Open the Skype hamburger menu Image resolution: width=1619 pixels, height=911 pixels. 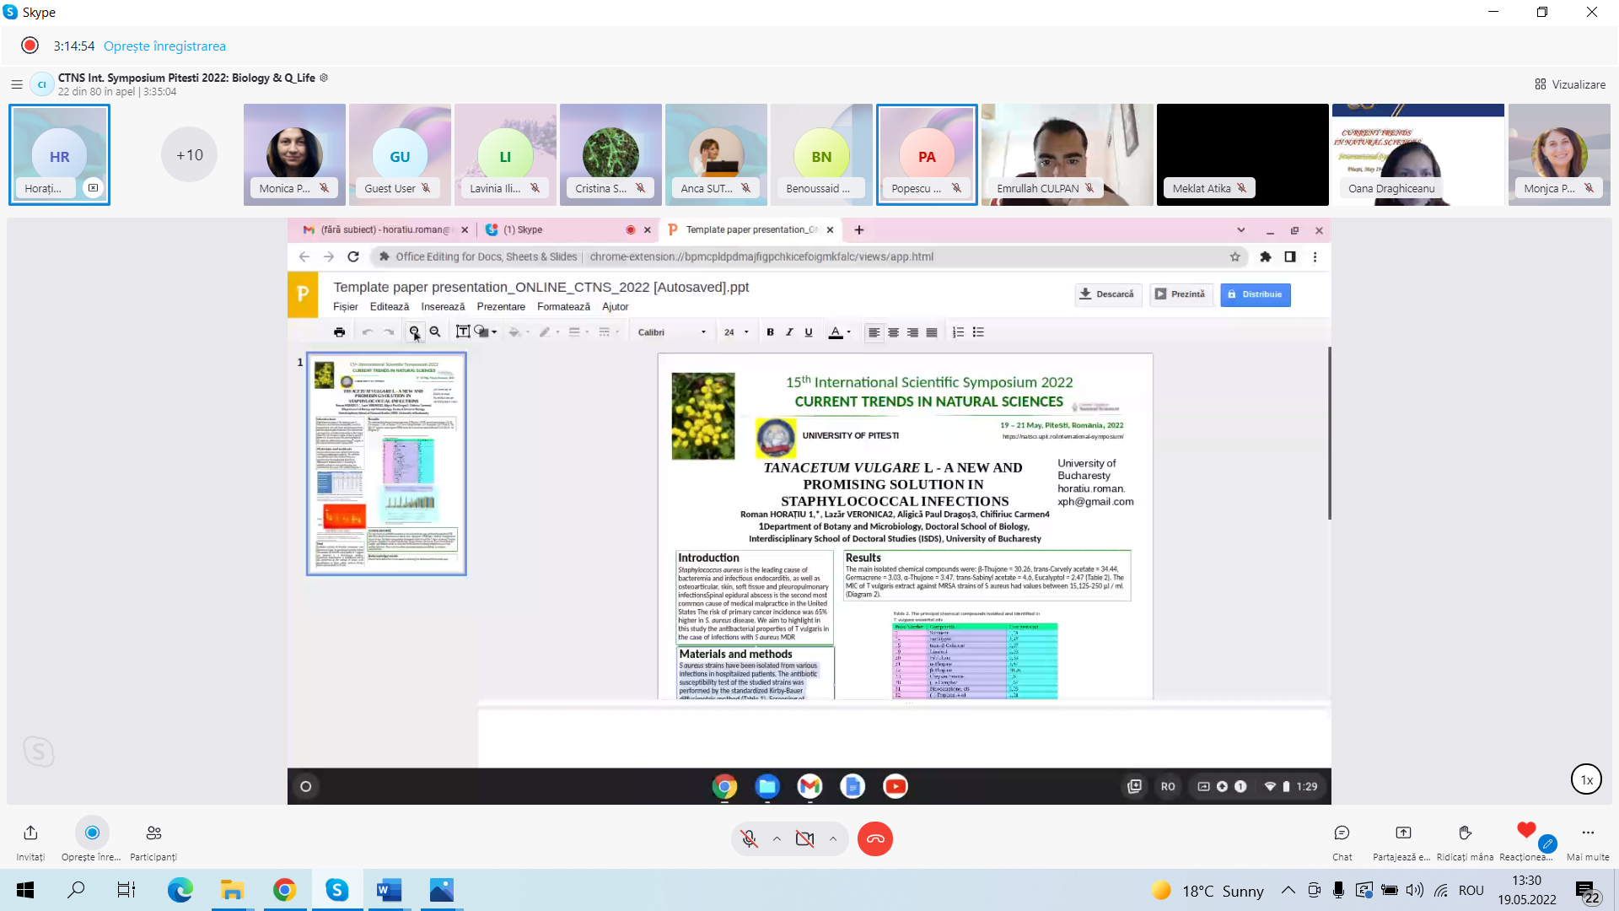click(16, 84)
